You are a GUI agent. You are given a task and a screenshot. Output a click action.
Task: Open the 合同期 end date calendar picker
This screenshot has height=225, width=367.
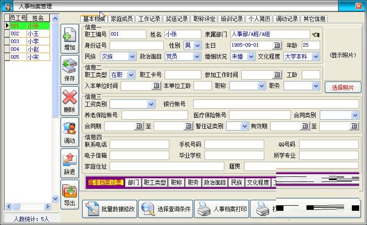[189, 126]
